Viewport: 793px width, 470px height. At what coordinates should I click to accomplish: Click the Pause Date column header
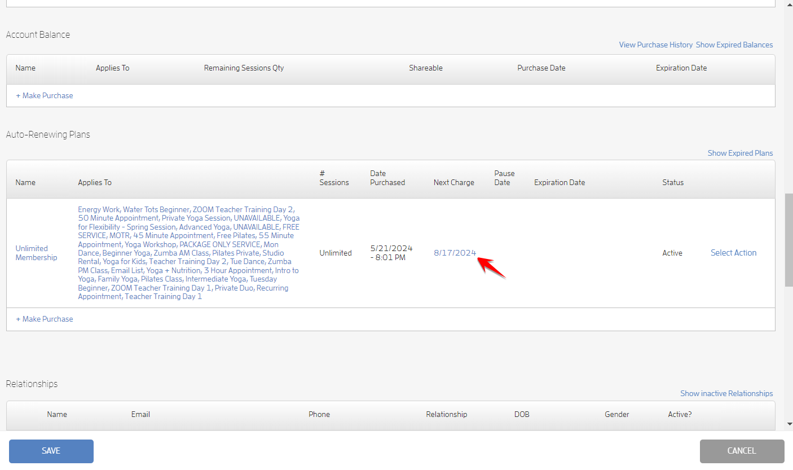504,178
